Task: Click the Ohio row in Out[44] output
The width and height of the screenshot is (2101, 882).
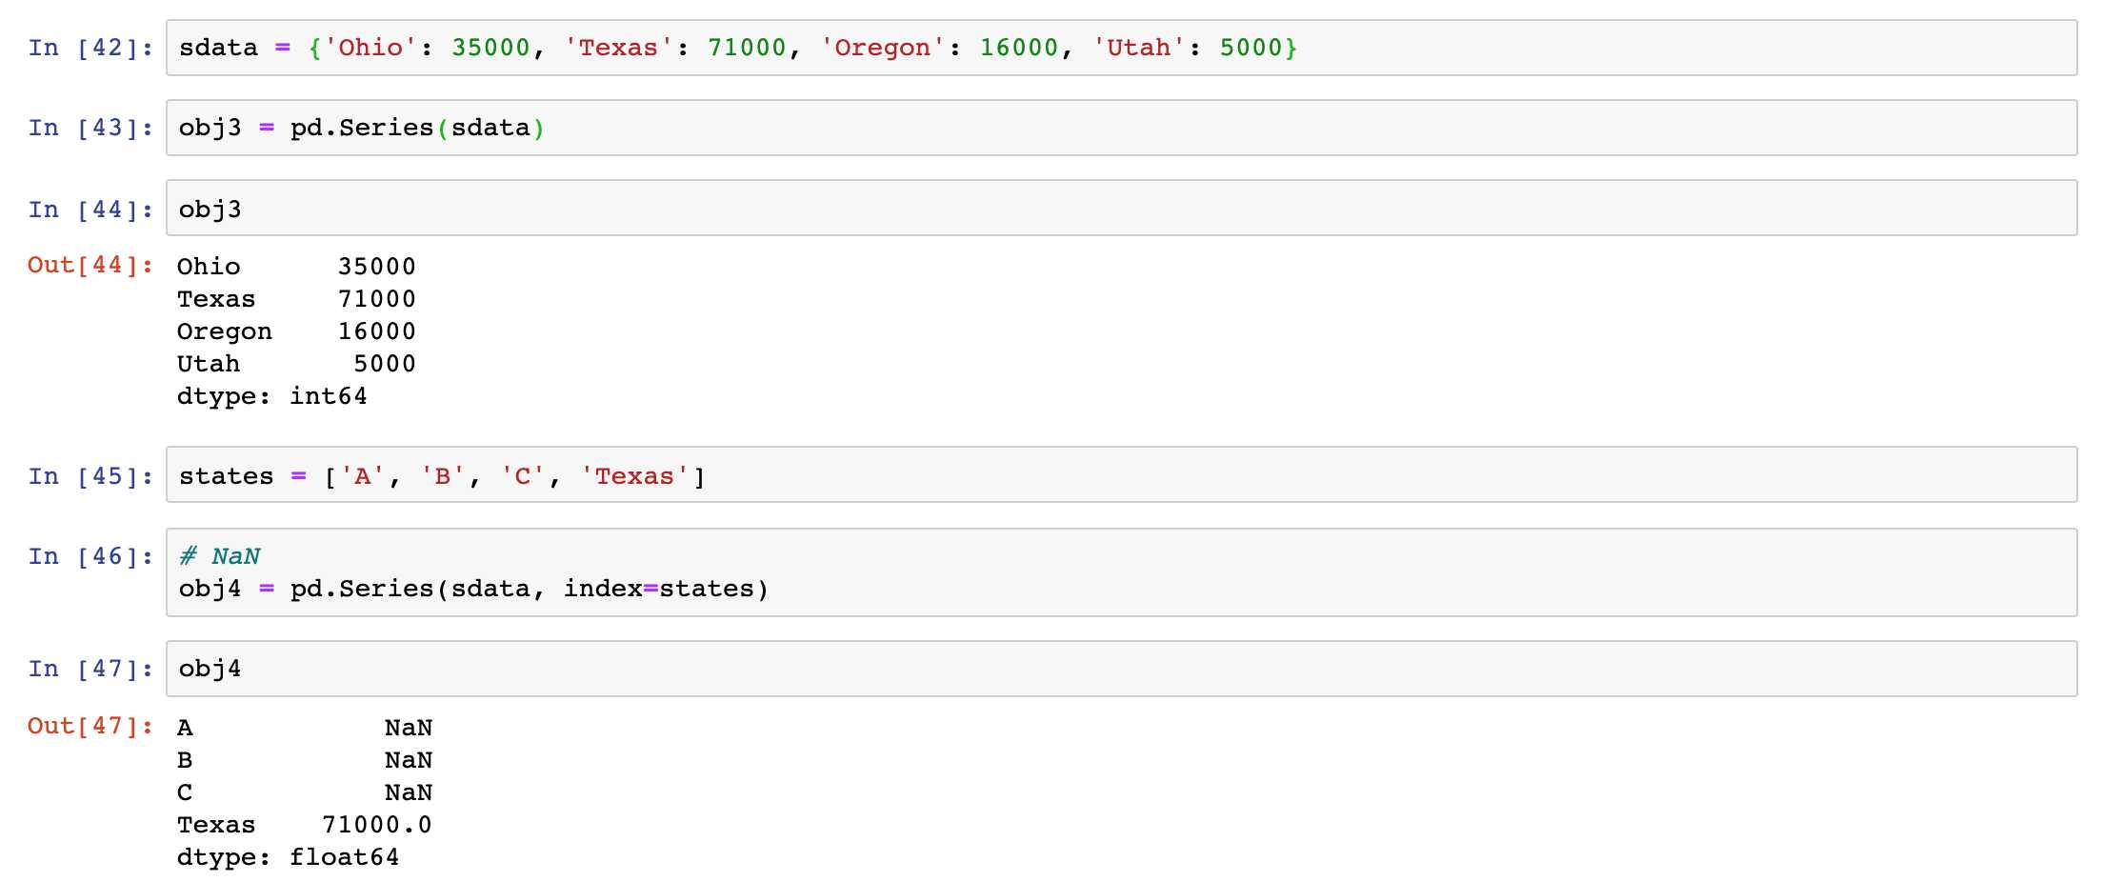Action: (x=296, y=267)
